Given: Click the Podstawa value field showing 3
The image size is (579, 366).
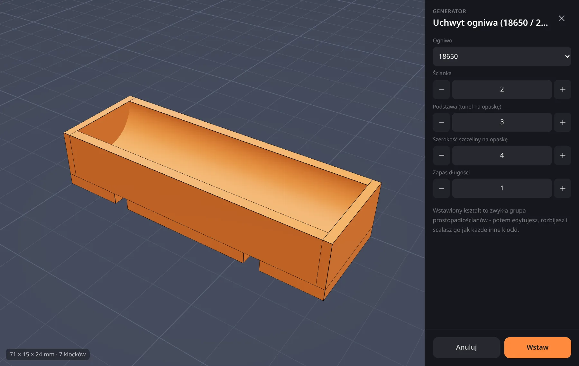Looking at the screenshot, I should [x=502, y=122].
